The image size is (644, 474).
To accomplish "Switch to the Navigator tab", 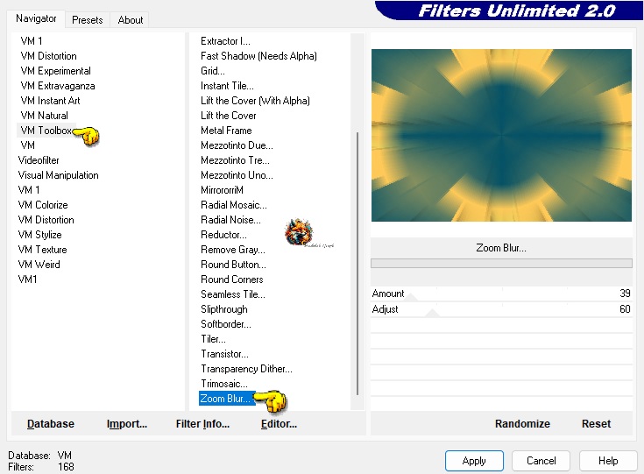I will click(36, 19).
